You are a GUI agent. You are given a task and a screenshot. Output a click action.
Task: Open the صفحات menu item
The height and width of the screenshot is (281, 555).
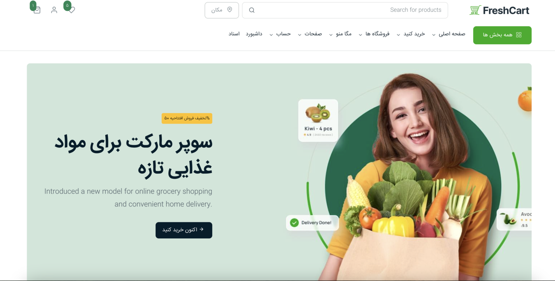[x=310, y=34]
